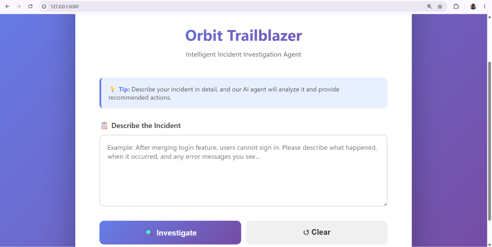The image size is (492, 247).
Task: Click the Orbit Trailblazer heading
Action: (x=243, y=35)
